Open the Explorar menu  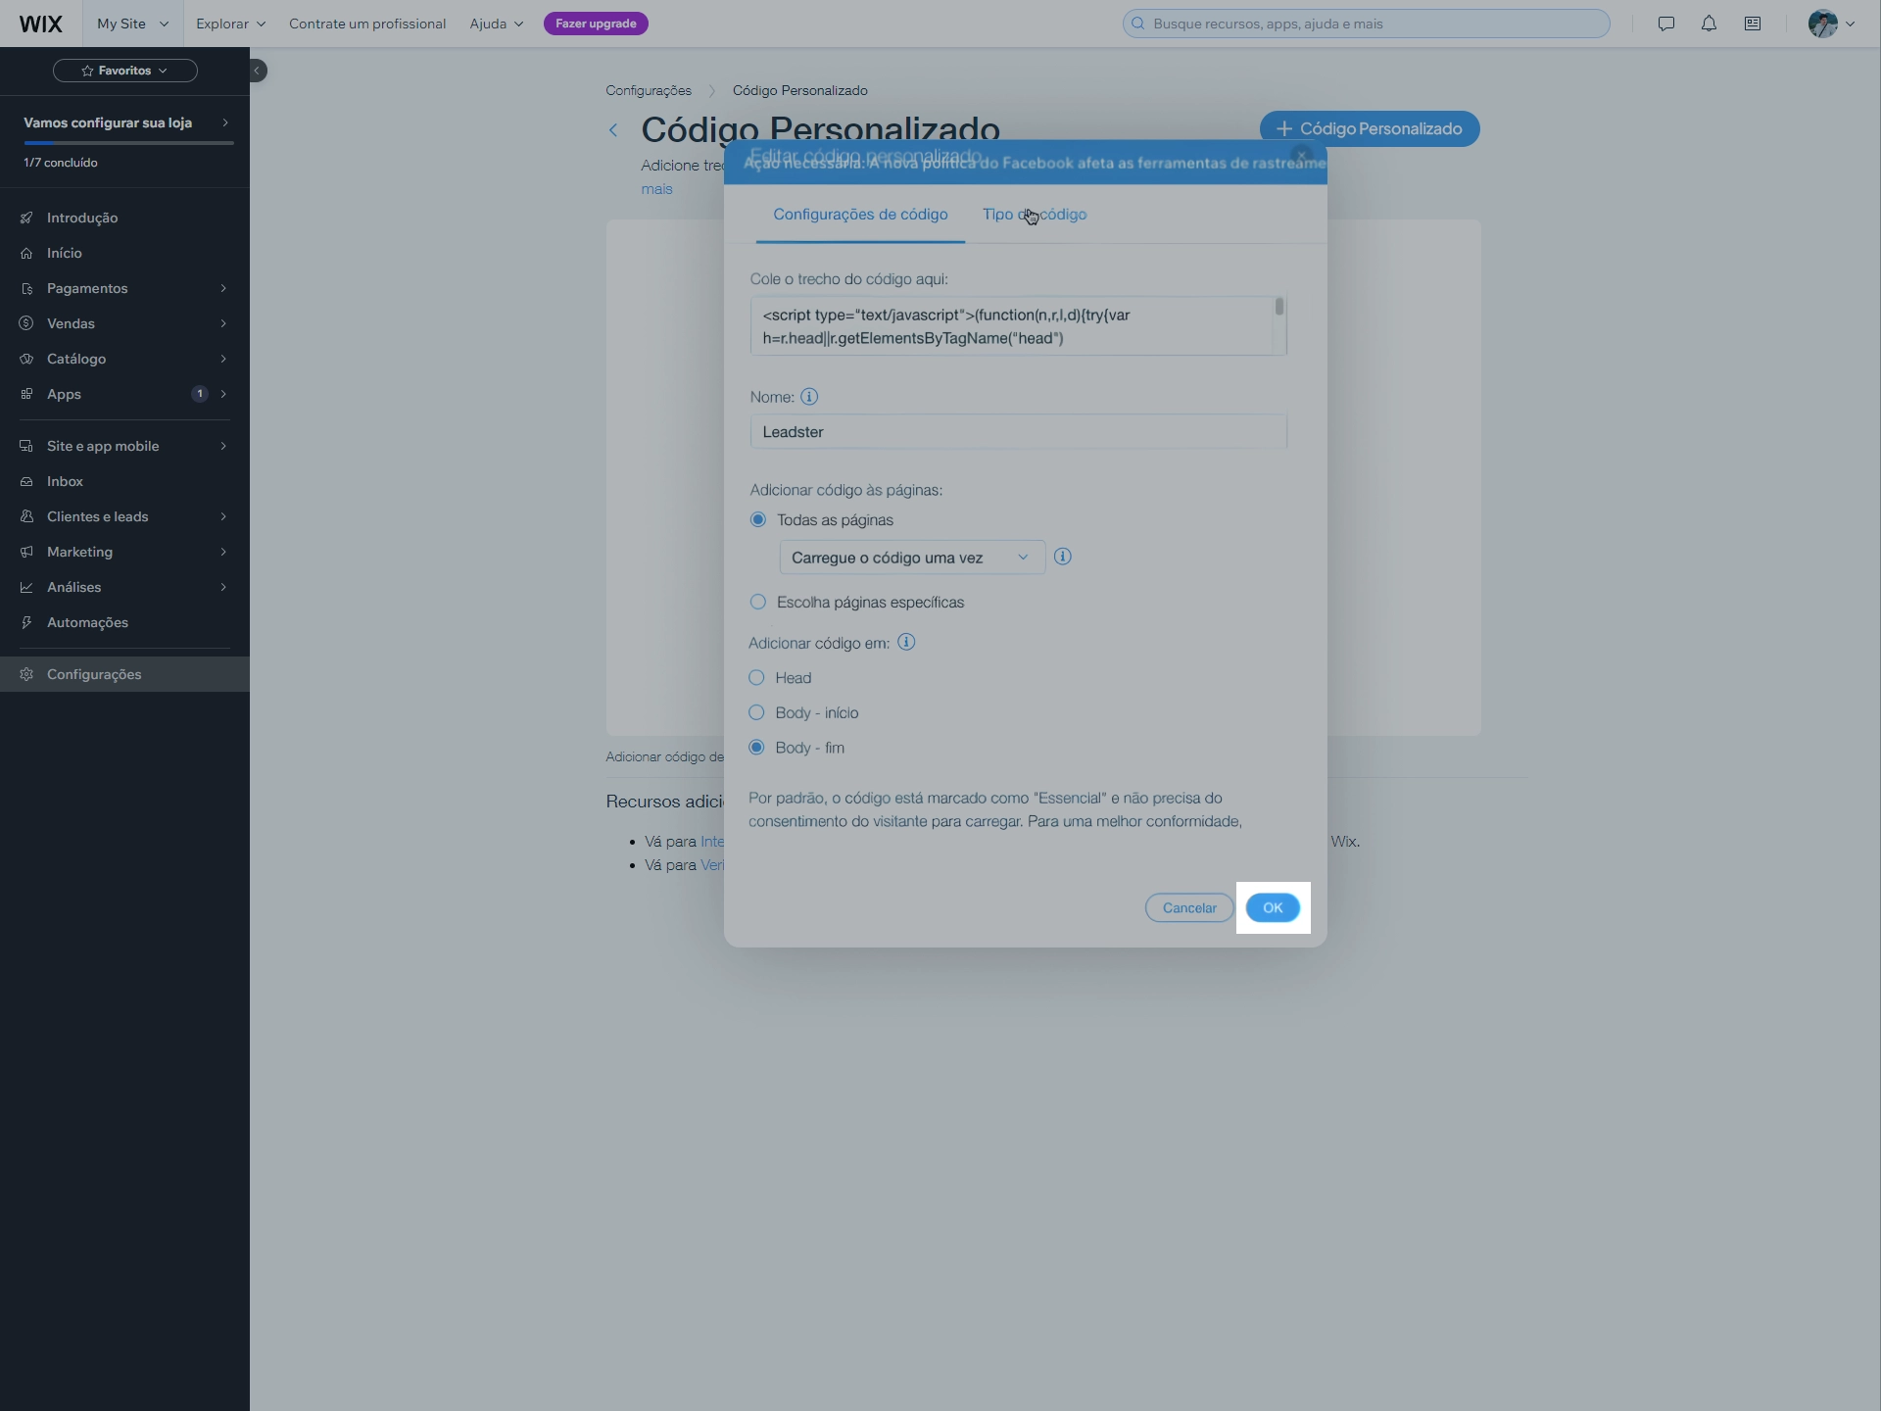(x=230, y=24)
